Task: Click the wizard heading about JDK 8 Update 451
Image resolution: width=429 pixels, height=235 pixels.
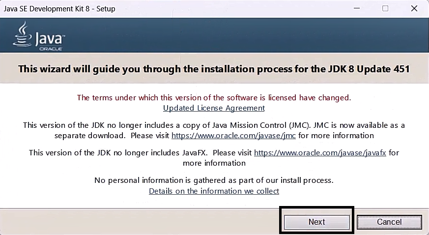Action: [x=214, y=69]
